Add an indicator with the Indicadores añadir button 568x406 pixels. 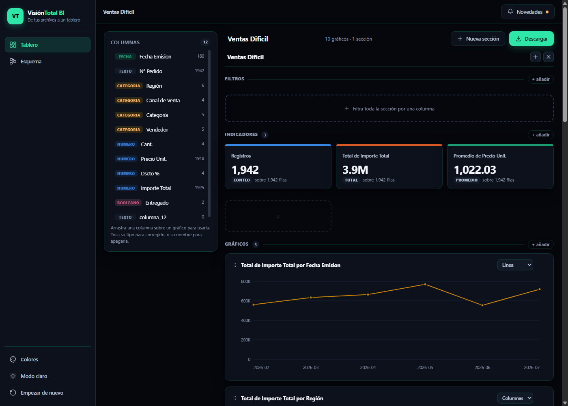click(541, 135)
